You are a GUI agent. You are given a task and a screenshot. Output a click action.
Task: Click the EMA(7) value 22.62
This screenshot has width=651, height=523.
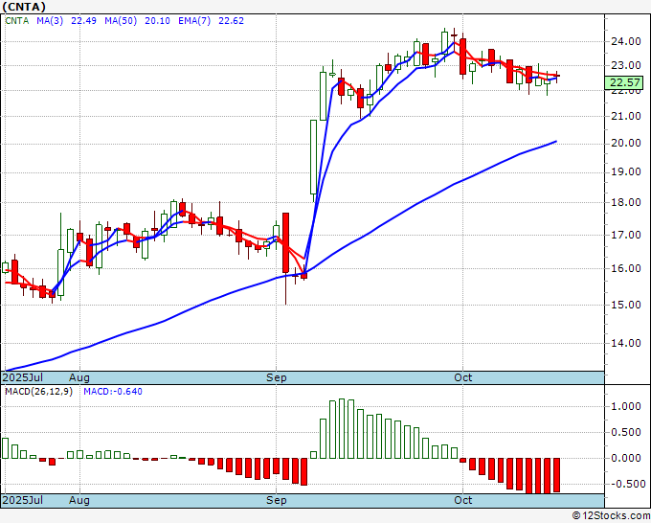point(231,21)
